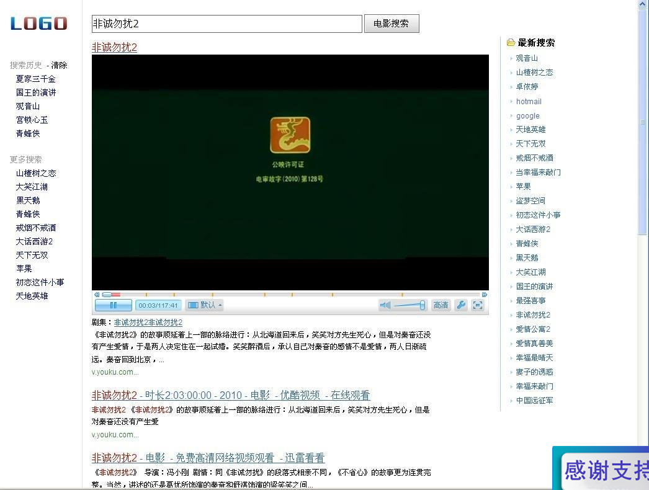Screen dimensions: 649x490
Task: Open the 迅雷看看 result link
Action: pos(208,458)
